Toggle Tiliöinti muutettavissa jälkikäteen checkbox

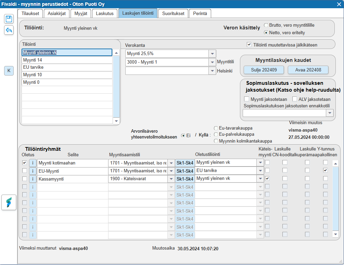click(x=249, y=44)
